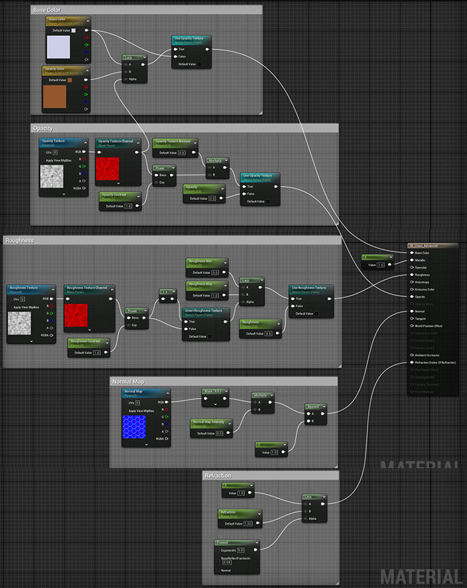Click the Normal input pin on the Fresnel node
Viewport: 467px width, 588px height.
click(x=218, y=571)
